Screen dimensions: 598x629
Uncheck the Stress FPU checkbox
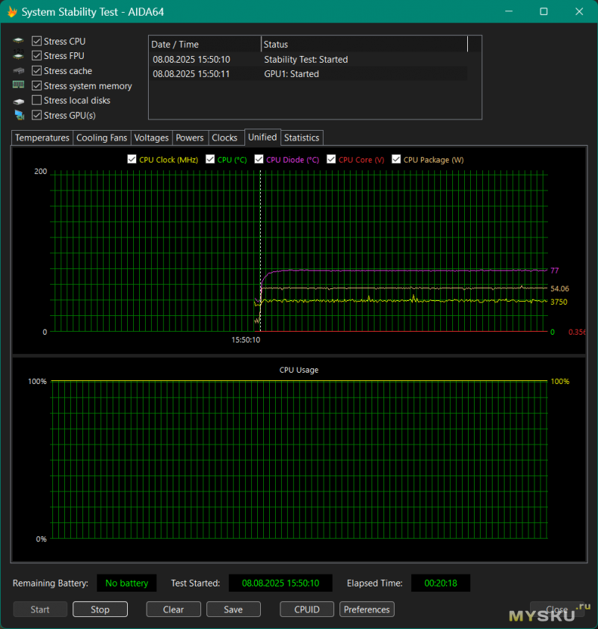point(37,55)
